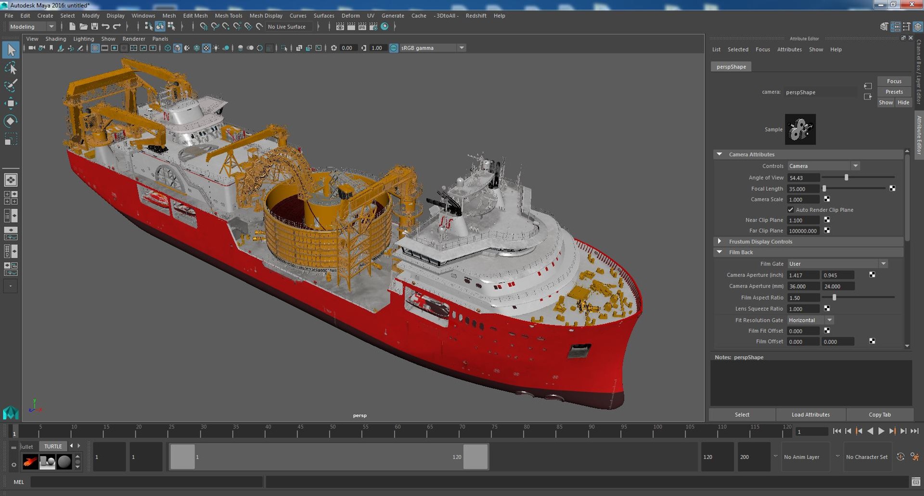Open the viewport Shading menu

click(56, 39)
